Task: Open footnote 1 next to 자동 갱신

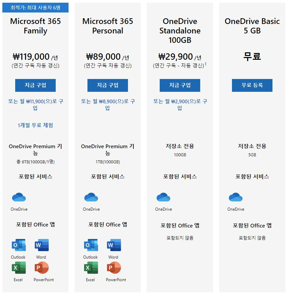Action: pos(206,64)
